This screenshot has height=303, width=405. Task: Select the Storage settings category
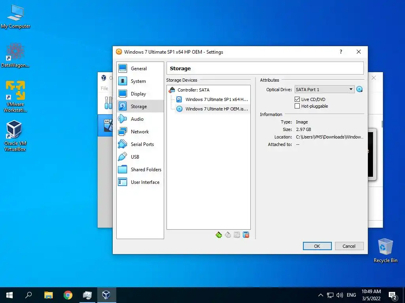coord(140,106)
